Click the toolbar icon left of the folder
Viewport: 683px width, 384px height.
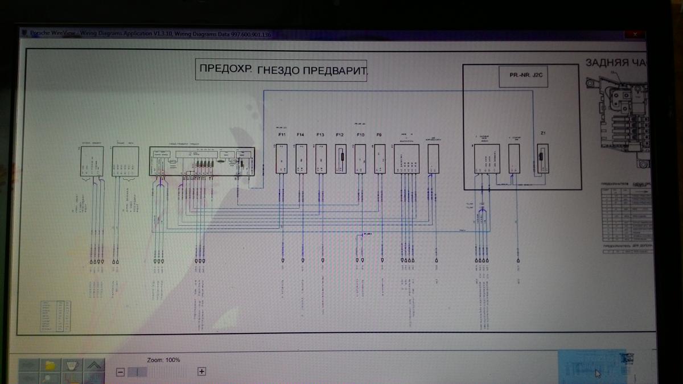(x=28, y=365)
